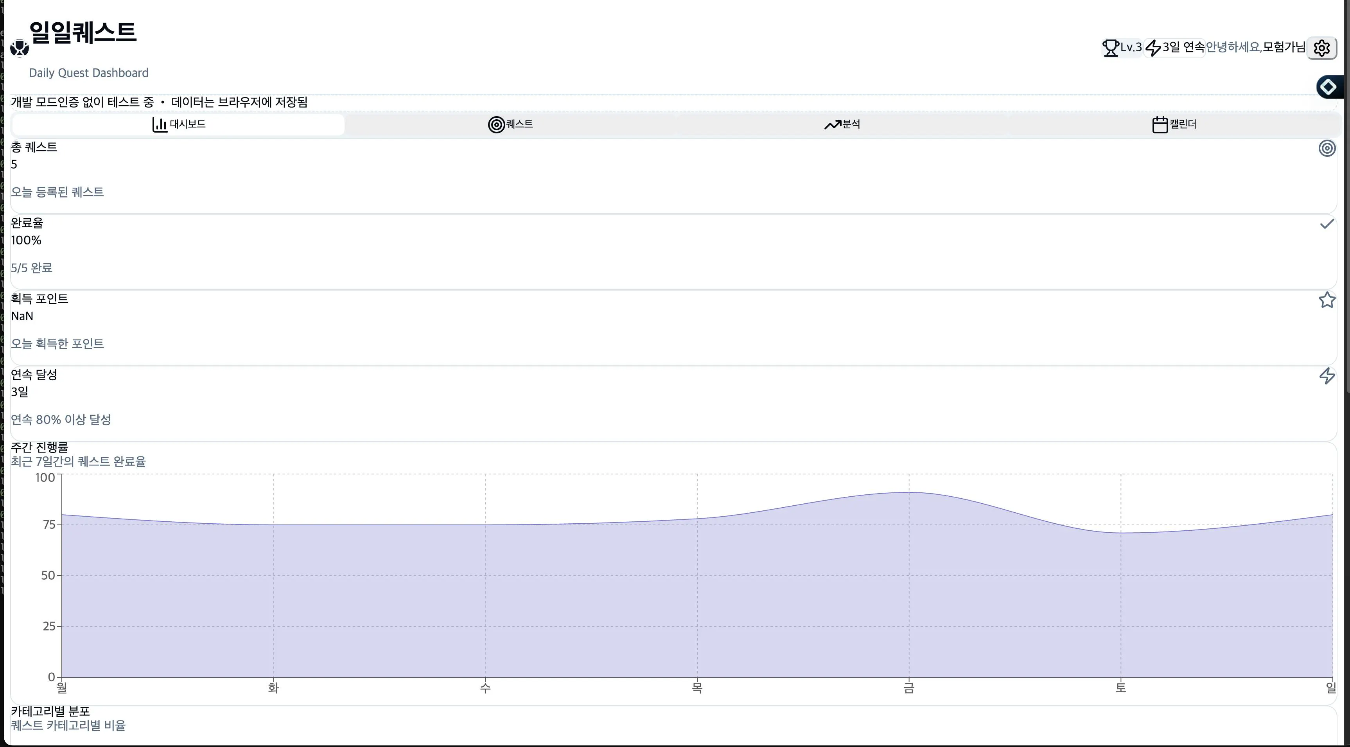The image size is (1350, 747).
Task: Click the trophy logo next to 일일퀘스트
Action: [20, 48]
